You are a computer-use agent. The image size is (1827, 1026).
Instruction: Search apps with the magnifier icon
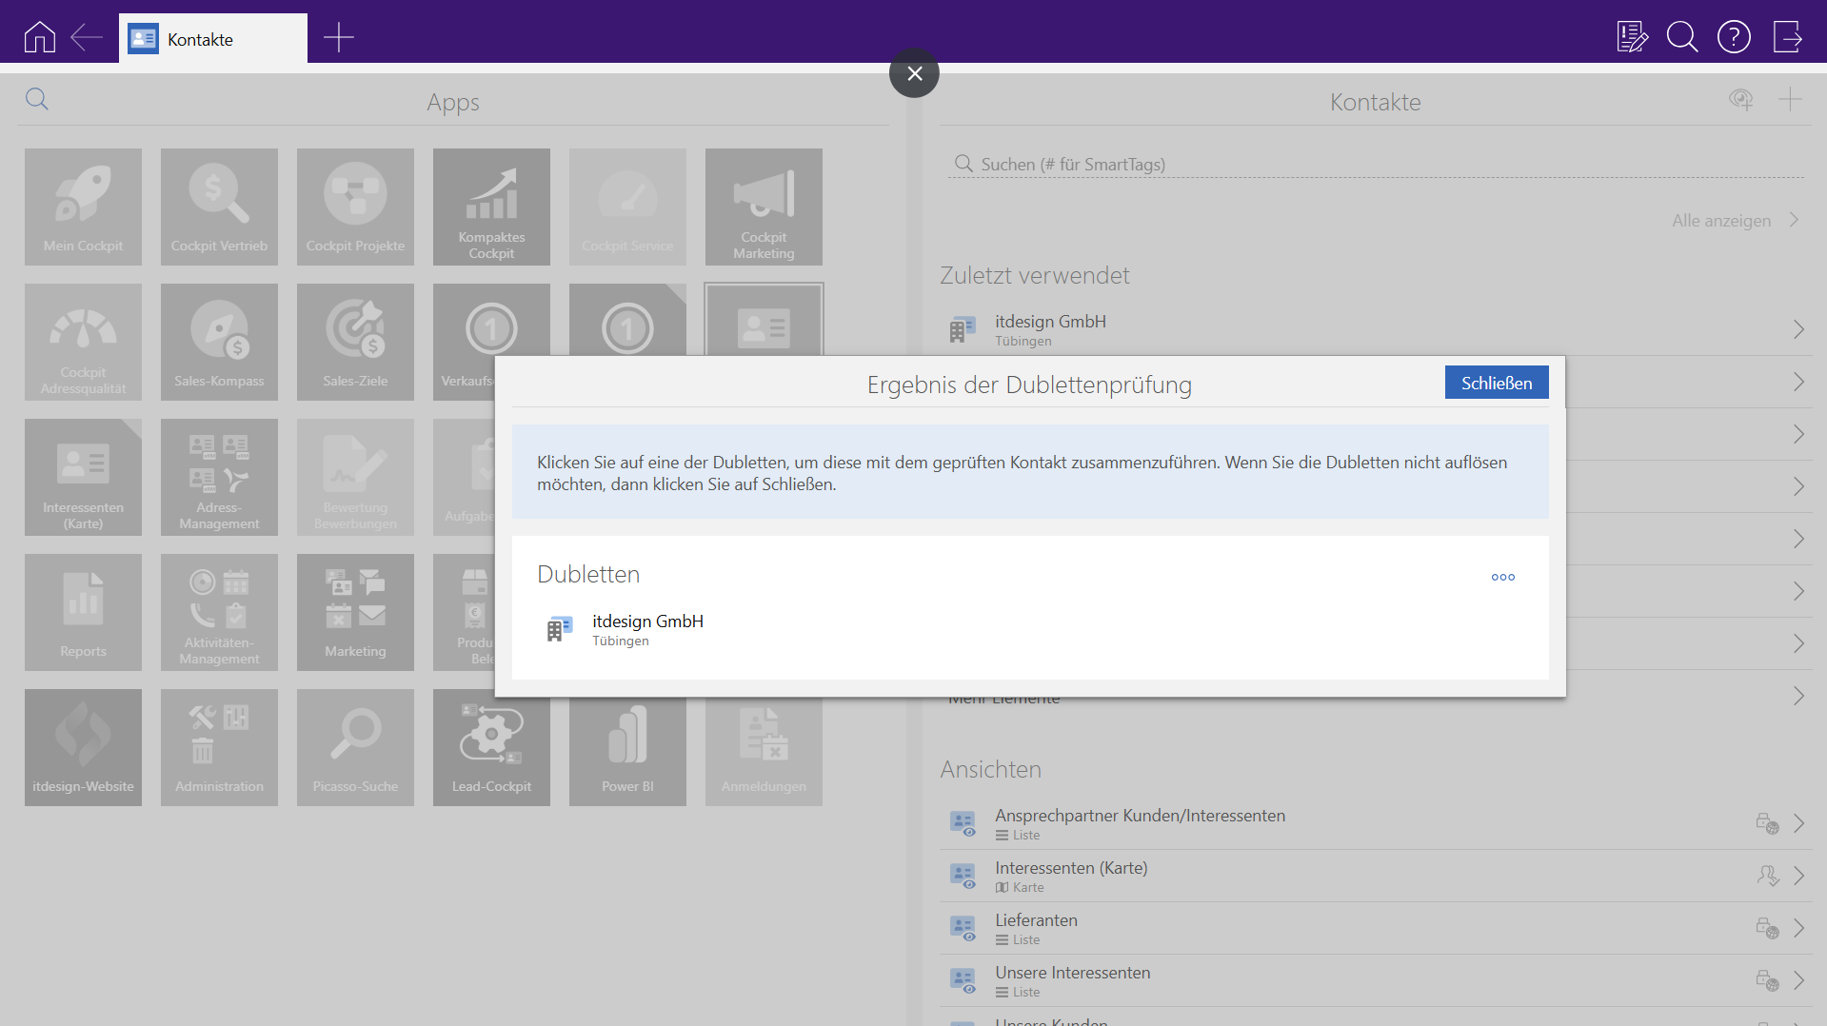[37, 99]
